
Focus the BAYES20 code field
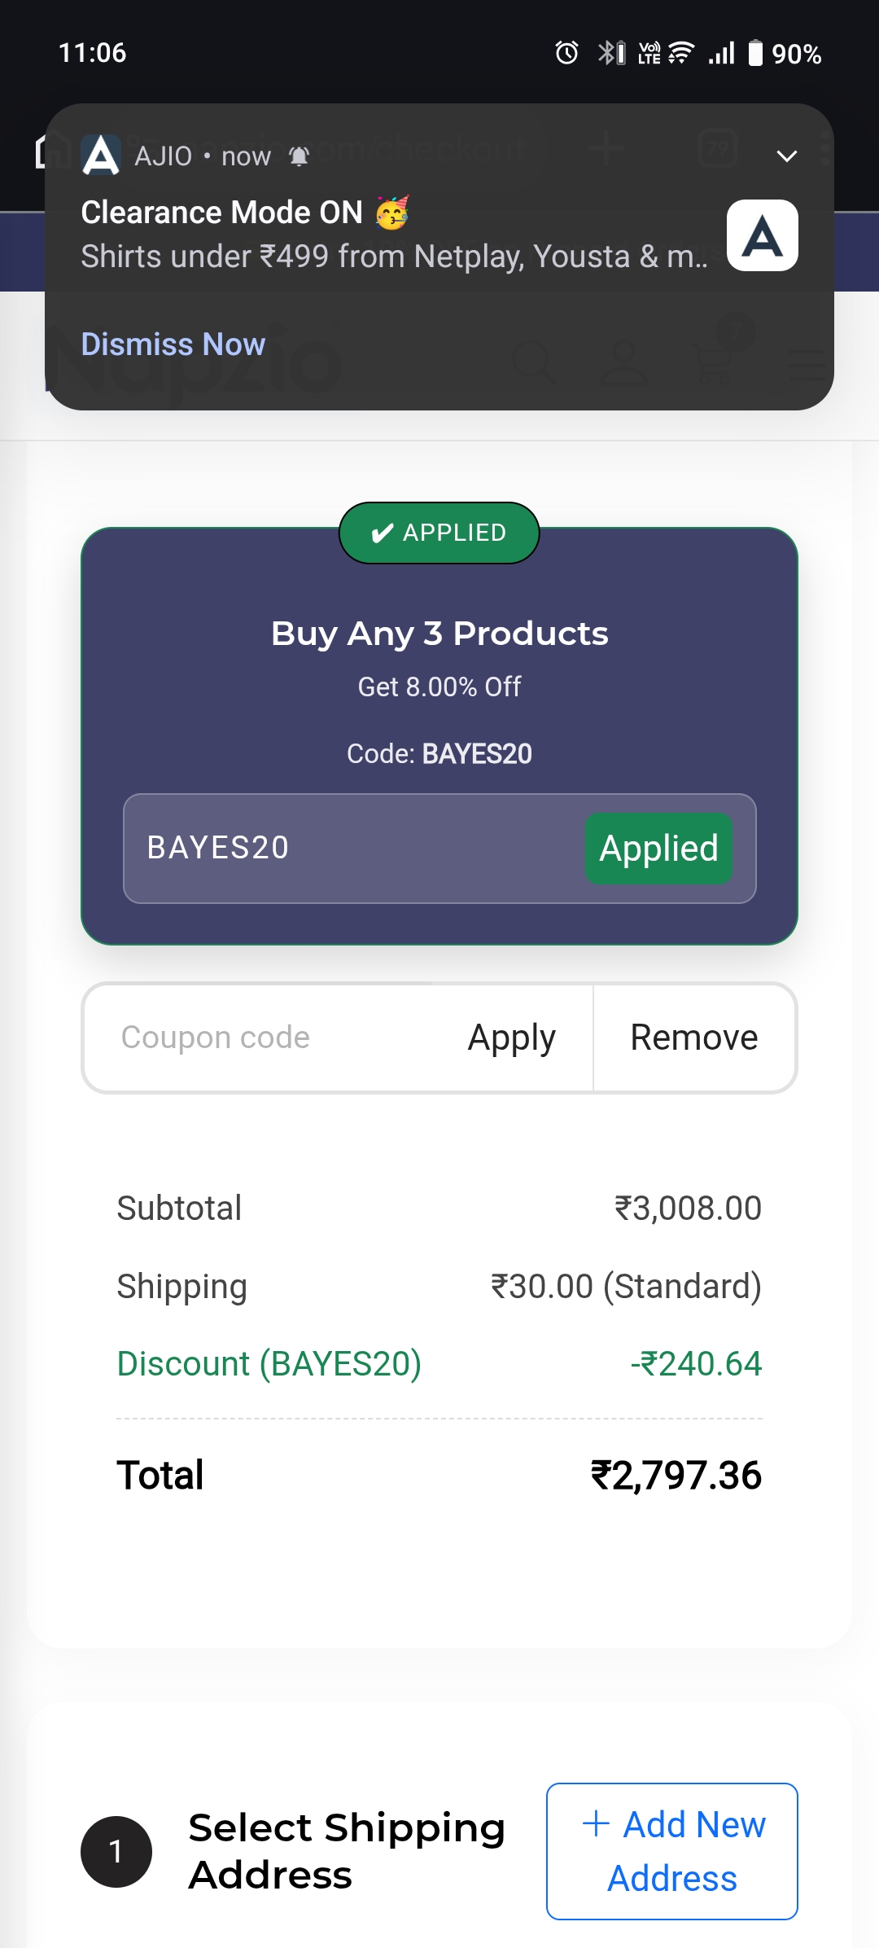[350, 848]
